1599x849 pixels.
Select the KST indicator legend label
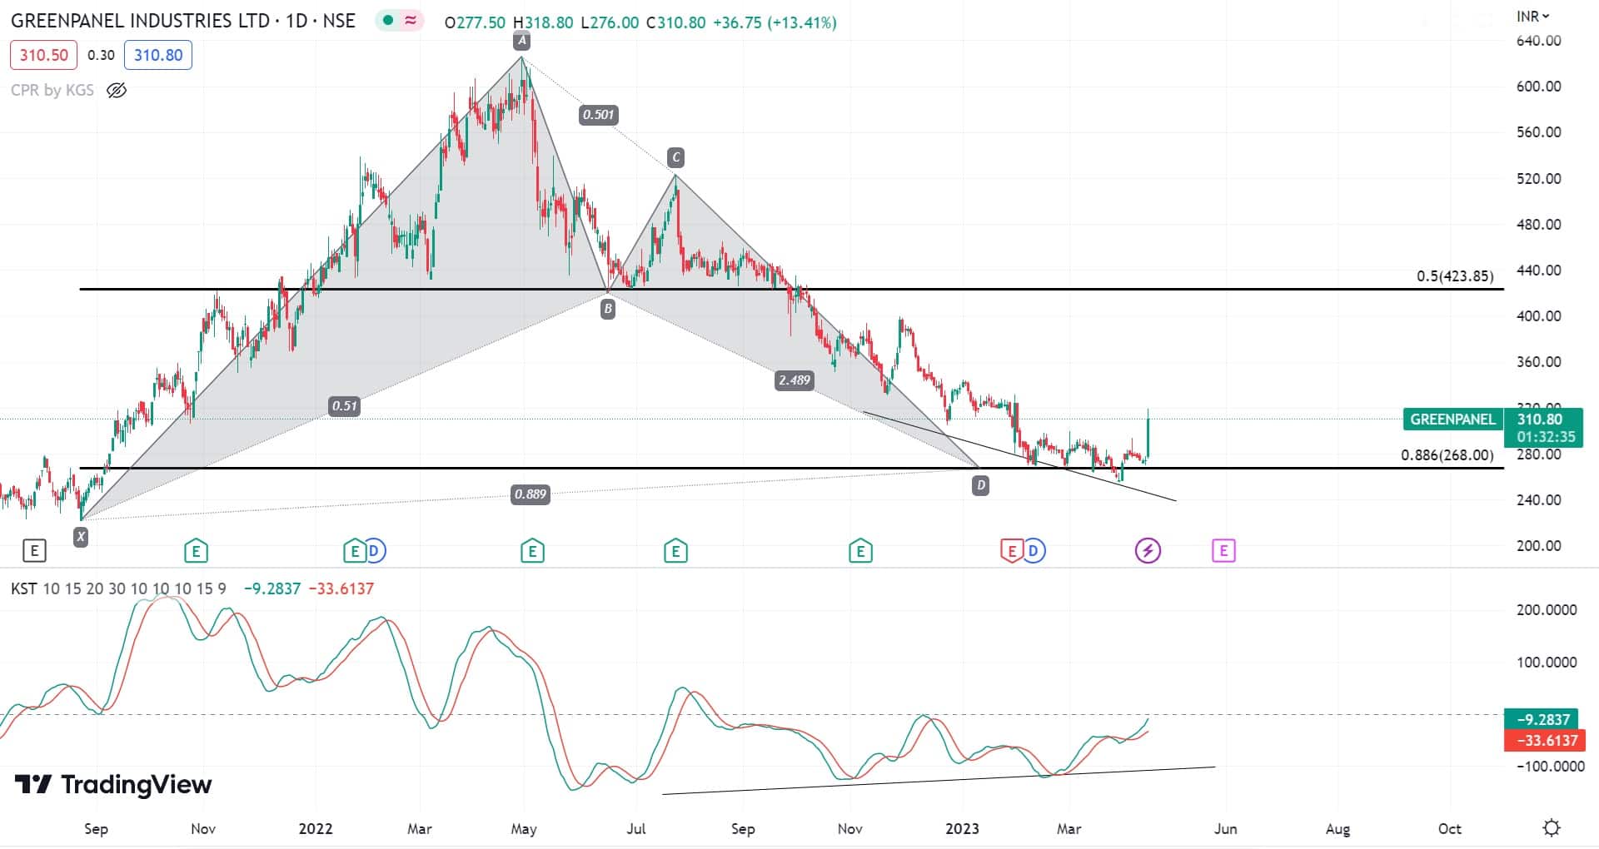click(23, 588)
